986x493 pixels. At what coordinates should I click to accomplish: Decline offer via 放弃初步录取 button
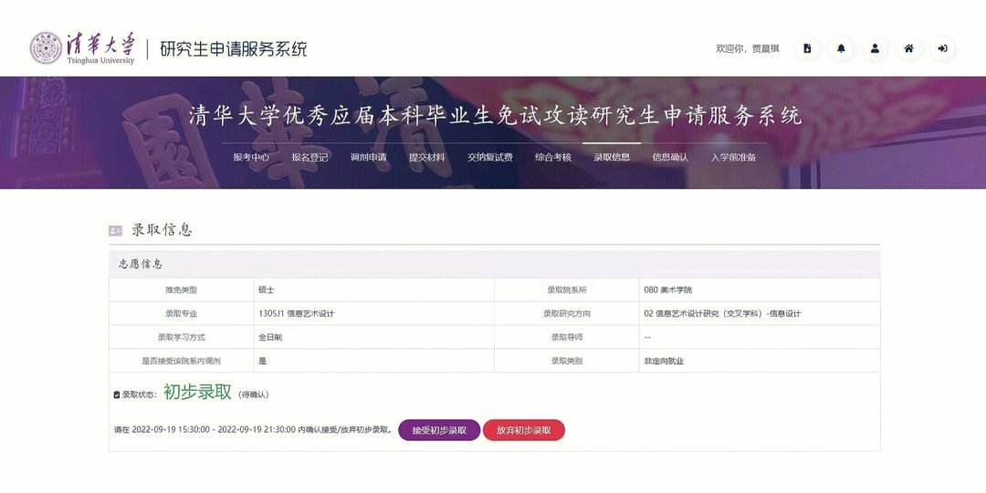524,430
